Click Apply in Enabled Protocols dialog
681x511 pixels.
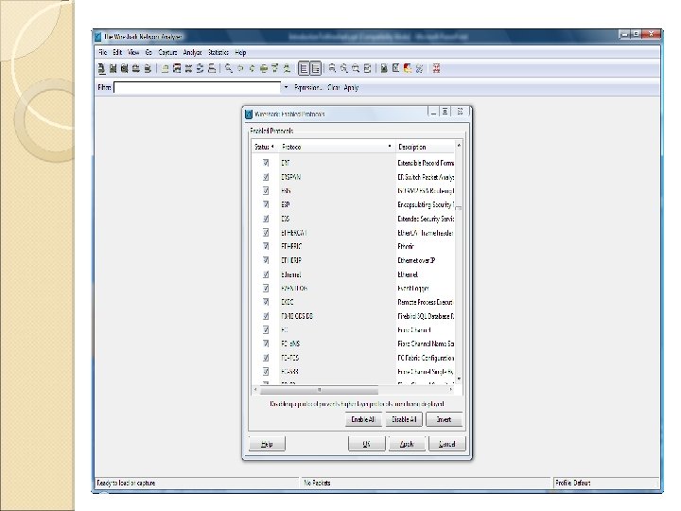click(x=407, y=444)
